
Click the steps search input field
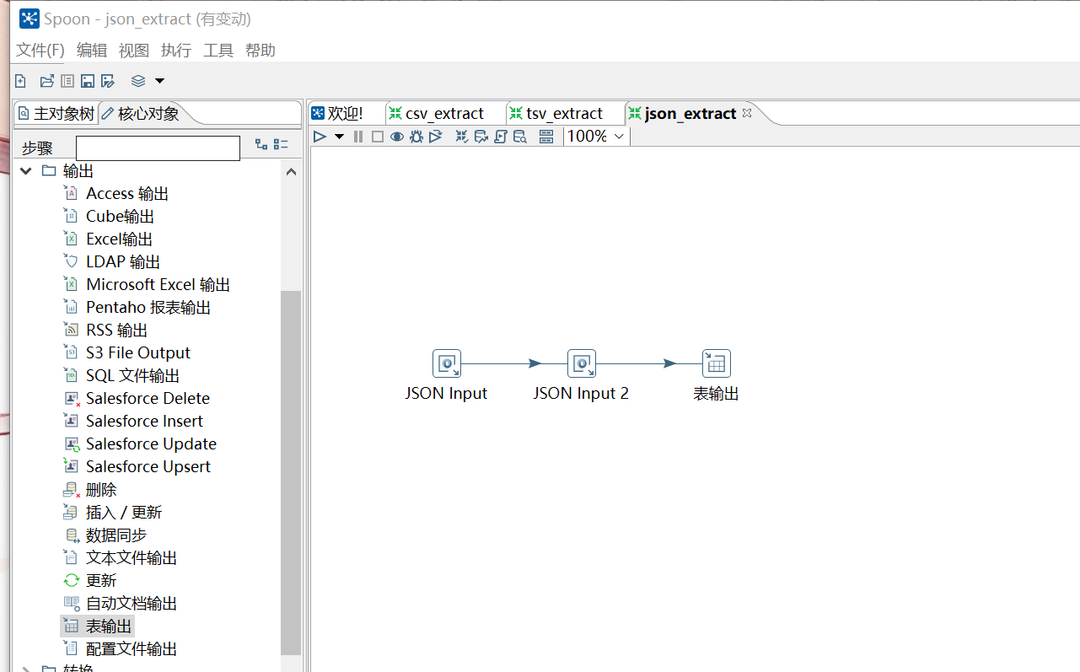point(158,148)
